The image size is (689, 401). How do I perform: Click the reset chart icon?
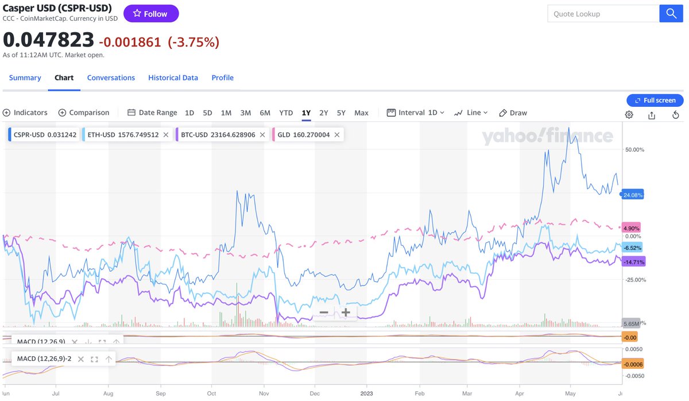676,115
